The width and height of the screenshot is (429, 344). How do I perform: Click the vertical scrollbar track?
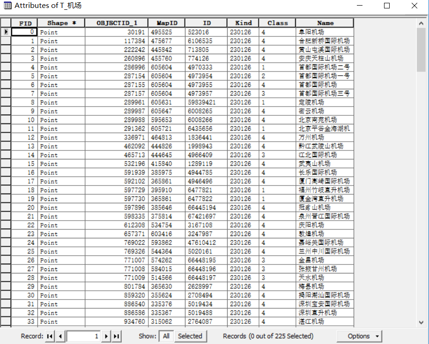tap(421, 187)
